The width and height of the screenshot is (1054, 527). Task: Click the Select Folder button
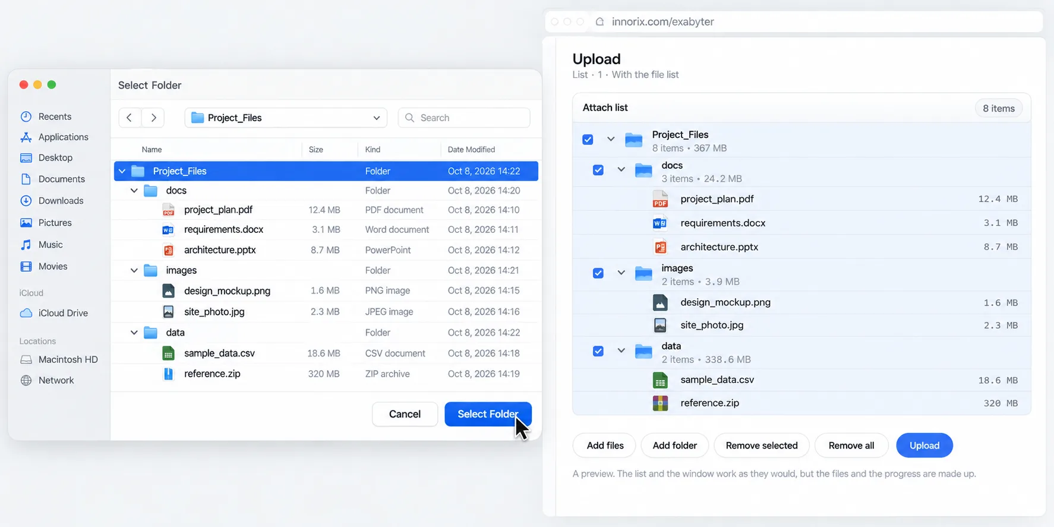click(x=488, y=414)
